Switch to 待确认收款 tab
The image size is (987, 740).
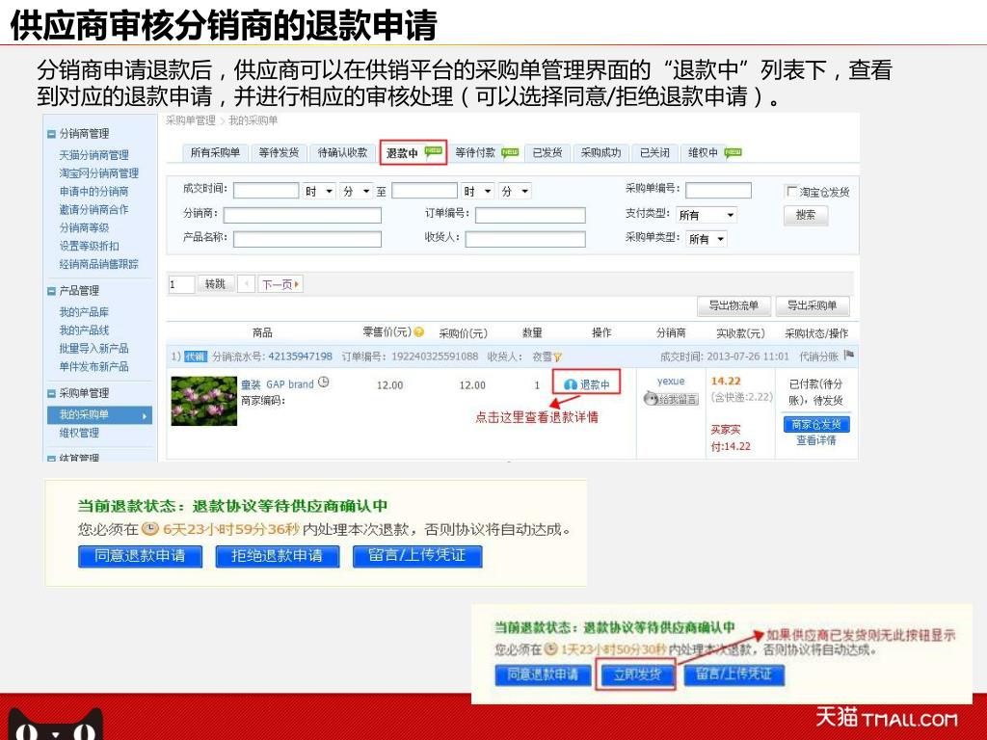coord(342,153)
